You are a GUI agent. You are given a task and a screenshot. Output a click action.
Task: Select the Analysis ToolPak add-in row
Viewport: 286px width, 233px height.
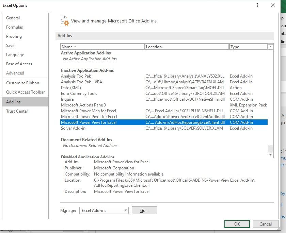[x=164, y=76]
